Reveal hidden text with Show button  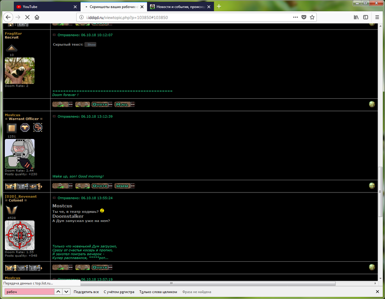[x=91, y=44]
